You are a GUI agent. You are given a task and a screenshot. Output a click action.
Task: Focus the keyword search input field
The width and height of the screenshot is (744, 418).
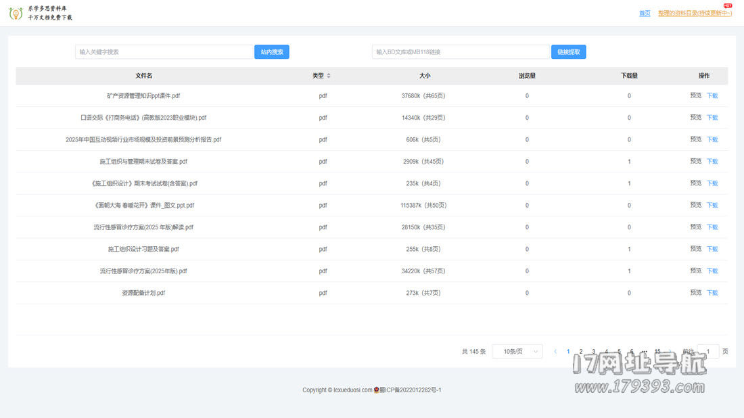pos(164,52)
